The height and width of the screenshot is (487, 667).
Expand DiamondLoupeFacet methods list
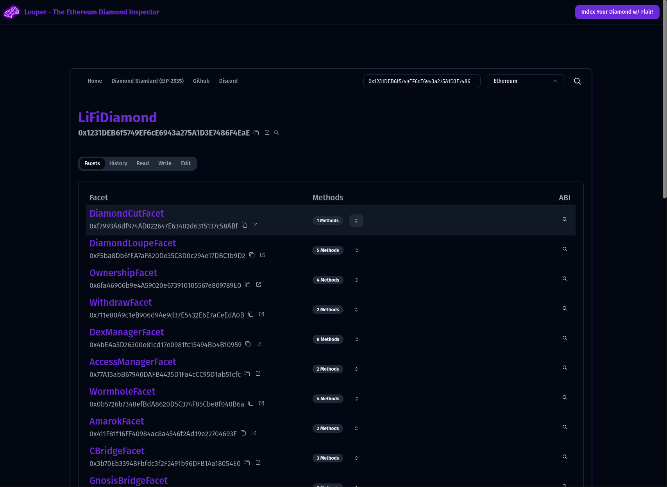(356, 250)
